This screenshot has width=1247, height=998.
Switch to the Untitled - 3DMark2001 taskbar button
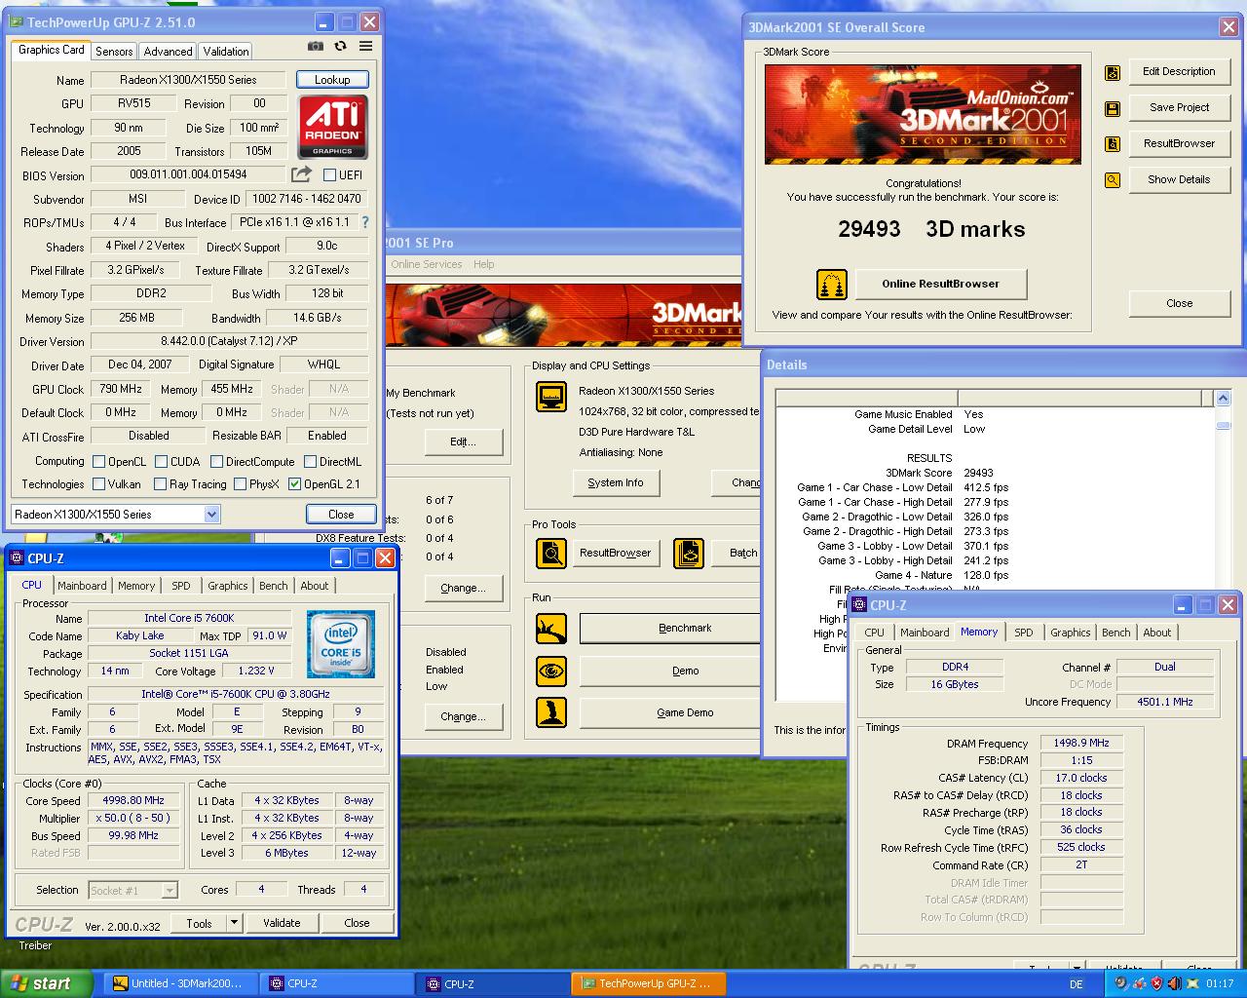click(181, 984)
